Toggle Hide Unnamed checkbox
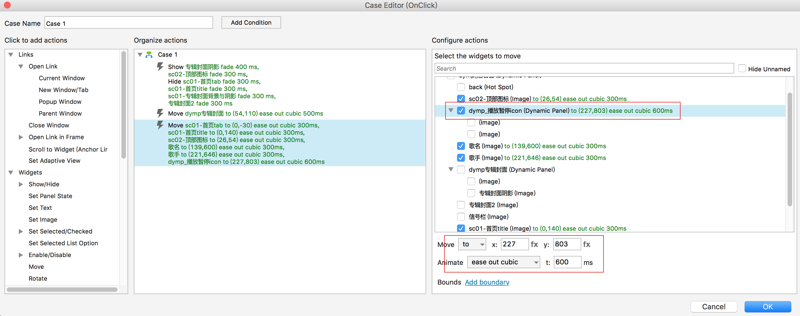 click(x=742, y=68)
